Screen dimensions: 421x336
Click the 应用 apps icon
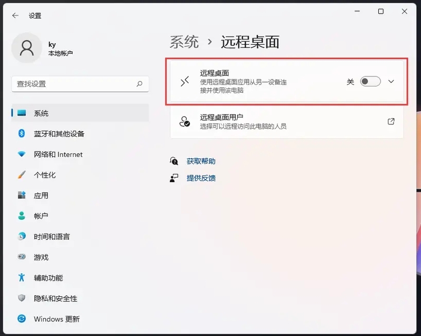22,195
